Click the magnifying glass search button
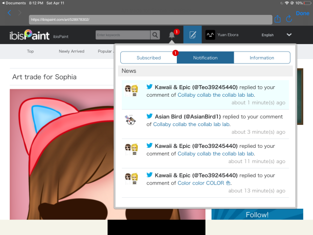Viewport: 313px width, 235px height. [x=155, y=35]
